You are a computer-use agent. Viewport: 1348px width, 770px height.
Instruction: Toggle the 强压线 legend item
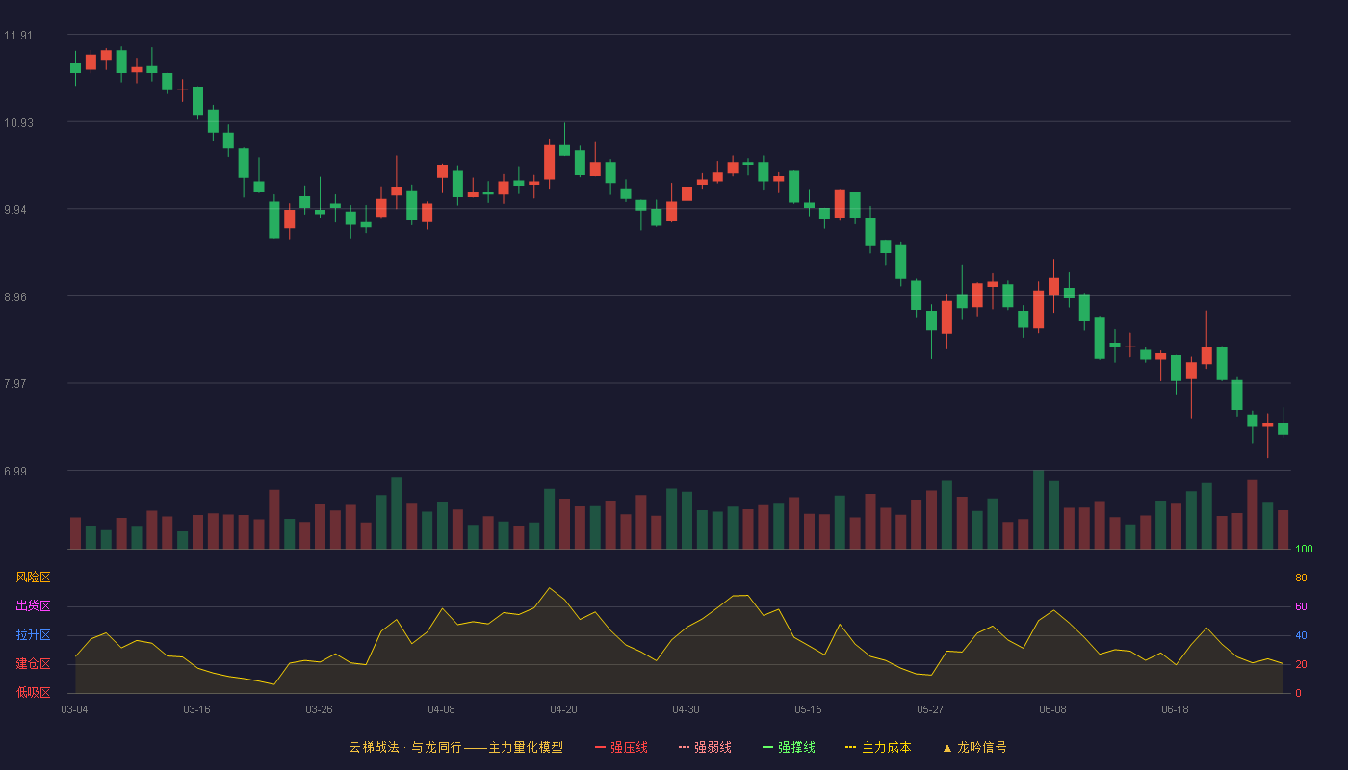621,747
